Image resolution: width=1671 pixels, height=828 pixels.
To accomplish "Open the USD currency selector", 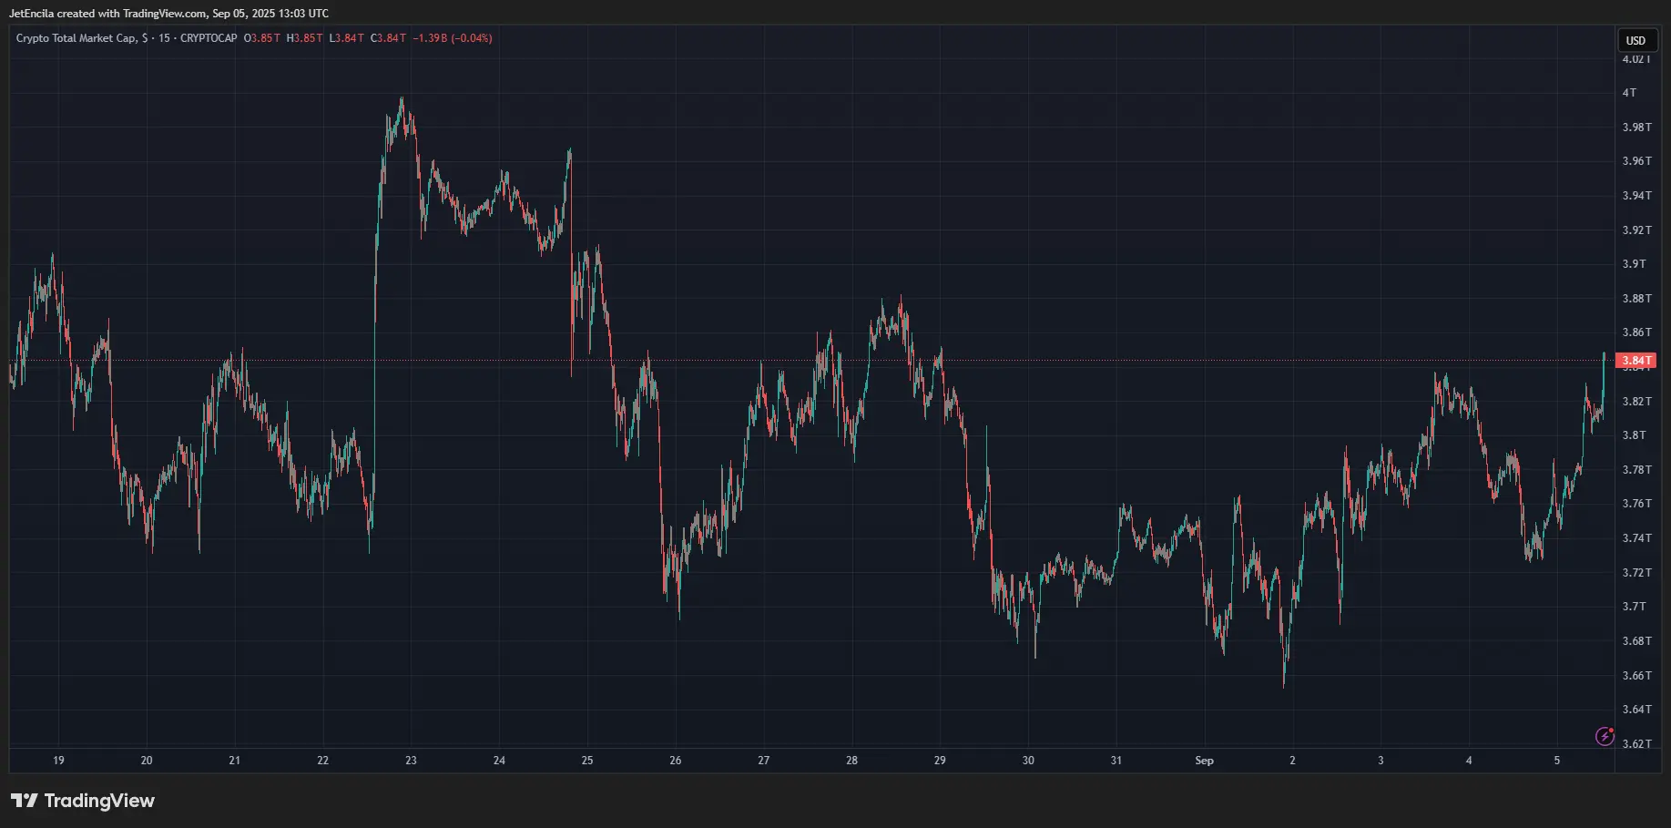I will (x=1636, y=40).
